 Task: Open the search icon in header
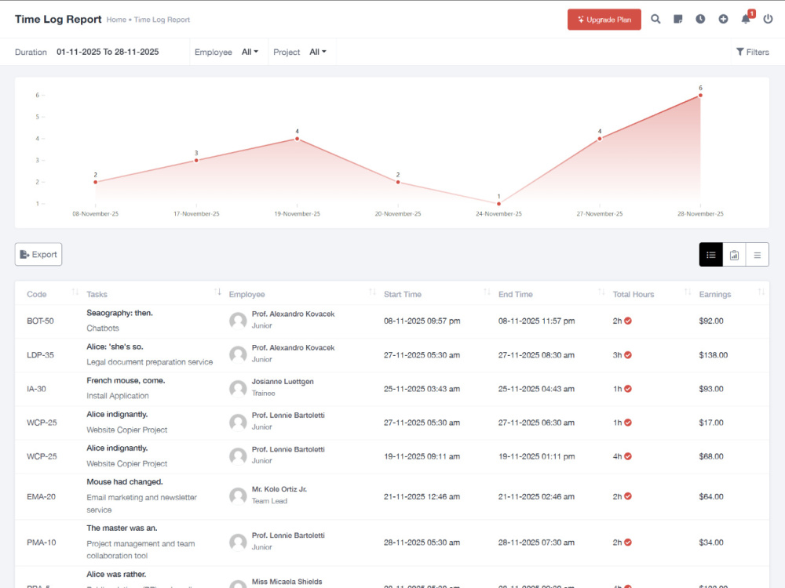655,19
